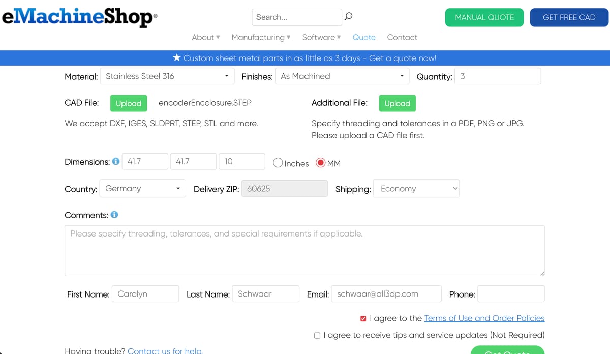Click the dimension field showing 10
The height and width of the screenshot is (354, 610).
[242, 161]
